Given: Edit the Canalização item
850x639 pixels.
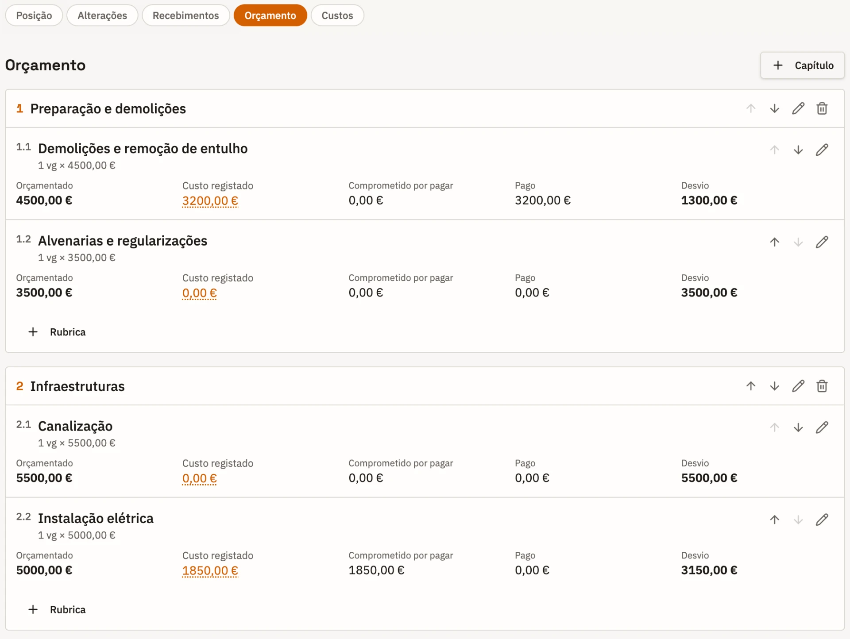Looking at the screenshot, I should (822, 427).
